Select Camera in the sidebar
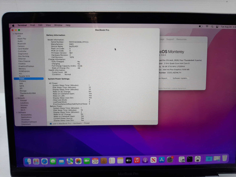This screenshot has height=177, width=236. click(x=21, y=46)
